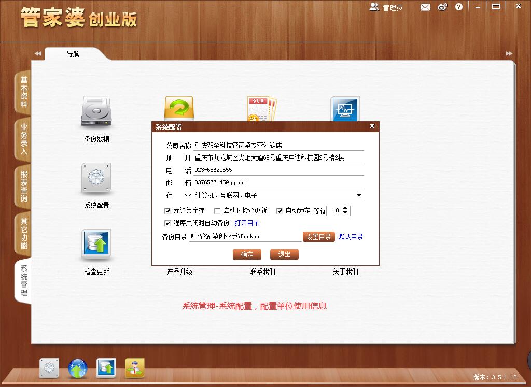Open the mail envelope icon in title bar

425,7
